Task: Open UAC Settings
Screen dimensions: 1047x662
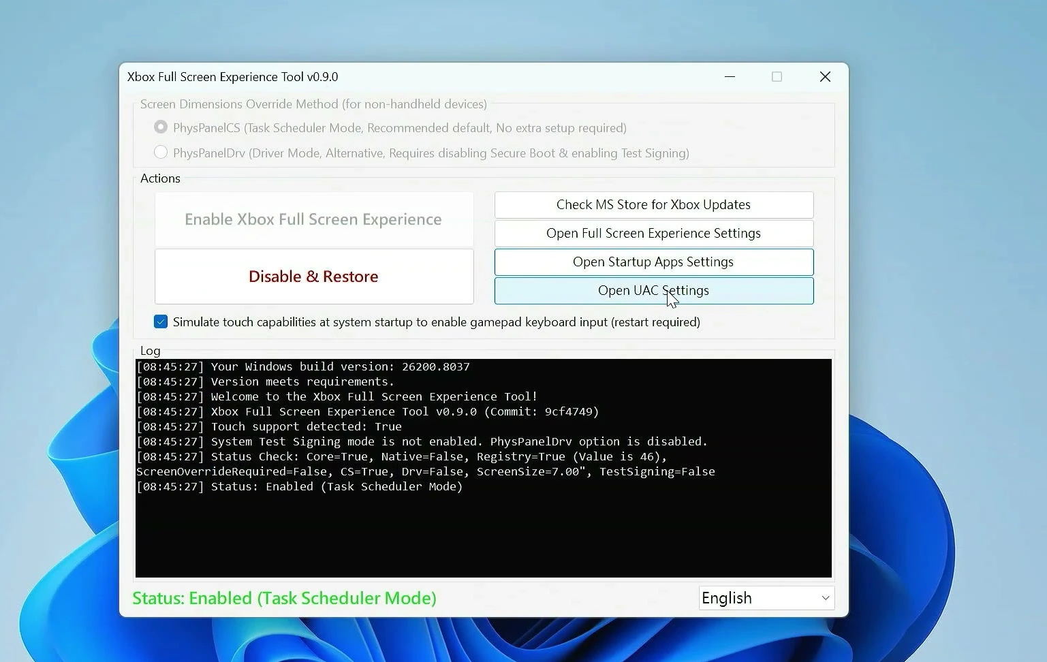Action: 654,291
